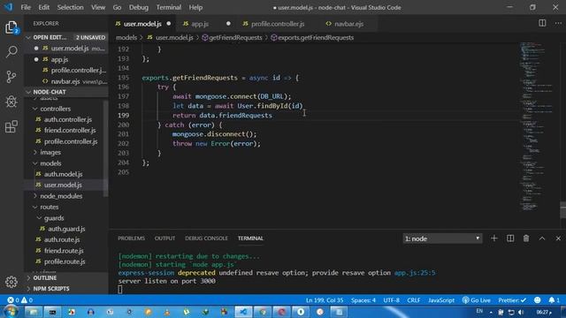Image resolution: width=566 pixels, height=318 pixels.
Task: Collapse the NODE-CHAT folder section
Action: [66, 92]
